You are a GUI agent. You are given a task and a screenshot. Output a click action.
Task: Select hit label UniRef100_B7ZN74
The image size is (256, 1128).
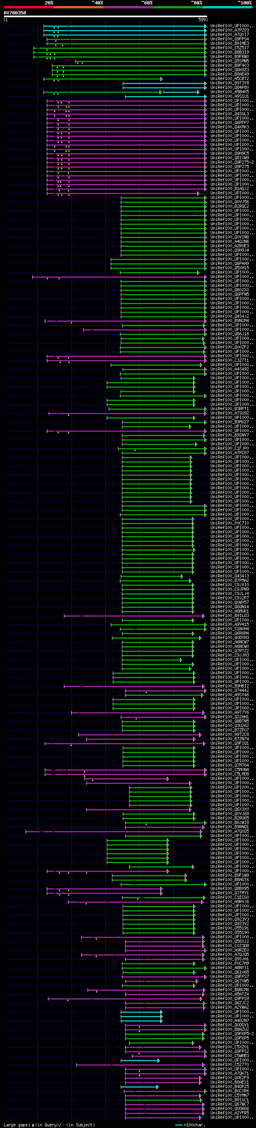(x=230, y=739)
